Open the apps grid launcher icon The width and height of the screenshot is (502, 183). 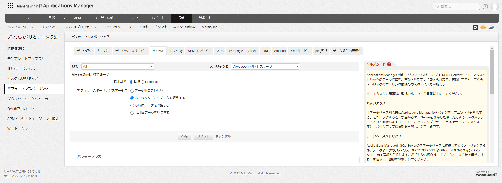point(10,5)
